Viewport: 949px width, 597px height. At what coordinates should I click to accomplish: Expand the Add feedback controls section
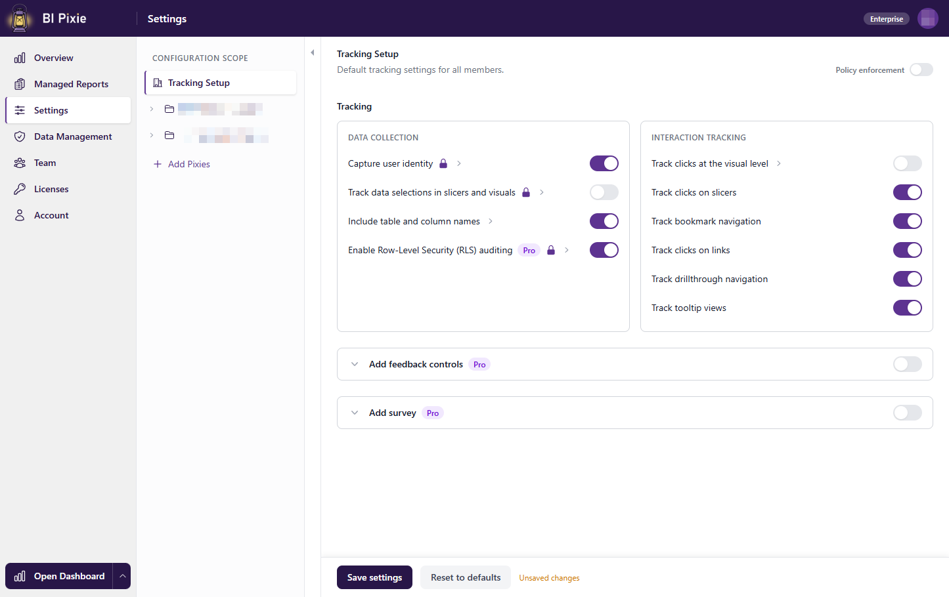pos(355,364)
